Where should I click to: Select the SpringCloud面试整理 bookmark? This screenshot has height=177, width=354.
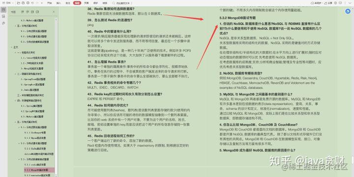(33, 79)
